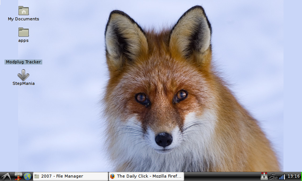
Task: Open the LXDE start menu button
Action: coord(6,176)
